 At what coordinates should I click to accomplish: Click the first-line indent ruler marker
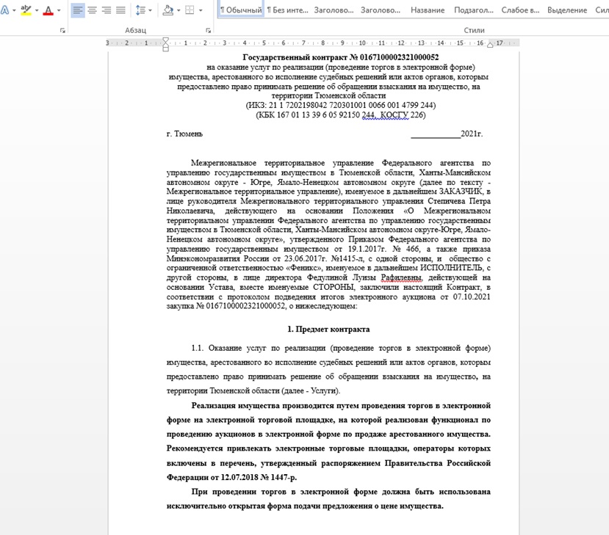click(x=165, y=40)
